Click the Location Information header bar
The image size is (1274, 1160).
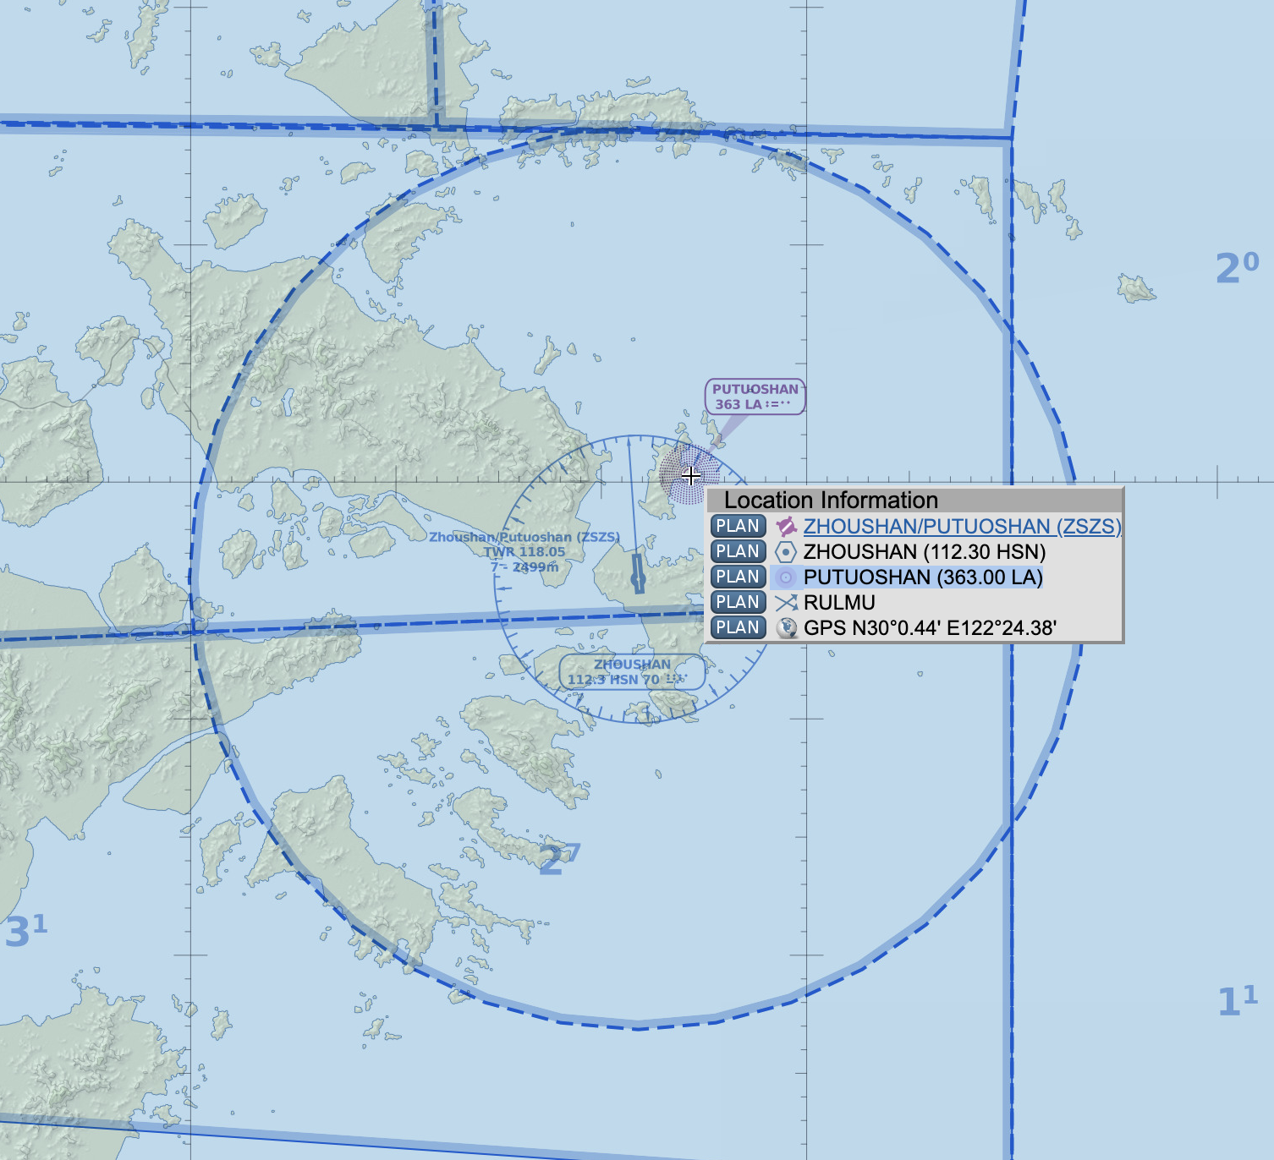pos(914,500)
